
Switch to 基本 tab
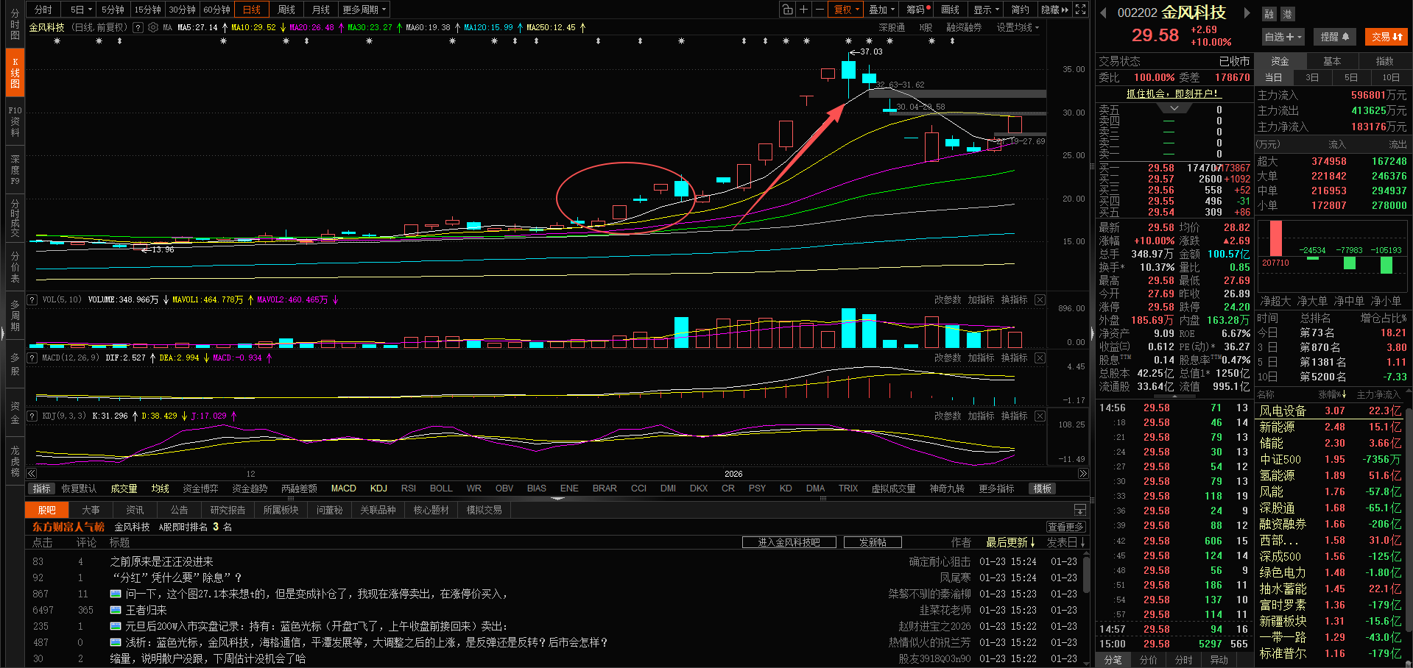[x=1332, y=61]
